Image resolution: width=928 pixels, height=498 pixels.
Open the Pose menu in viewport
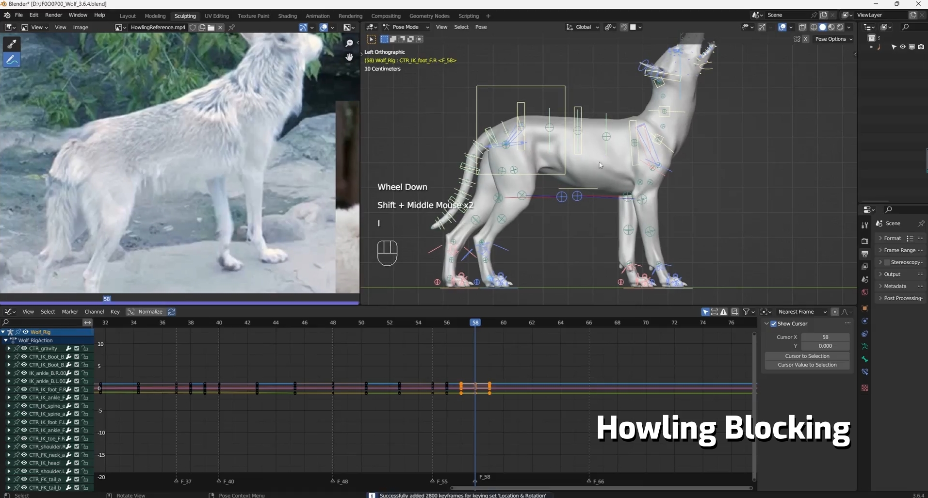[481, 27]
